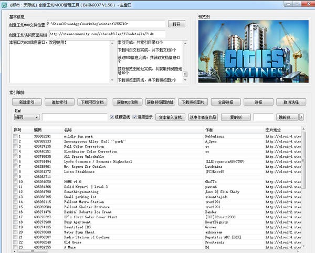Click the 打开 button beside MOD file path
Screen dimensions: 315x253
(176, 24)
